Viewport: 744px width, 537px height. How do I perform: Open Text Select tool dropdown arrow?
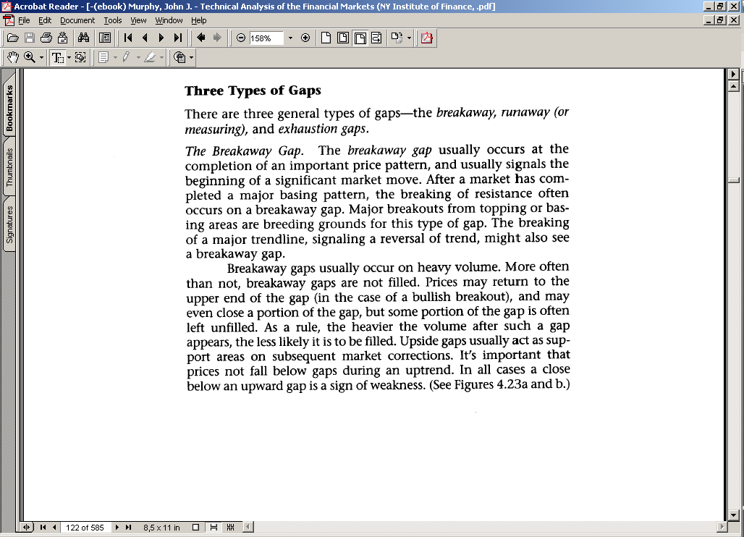point(69,58)
